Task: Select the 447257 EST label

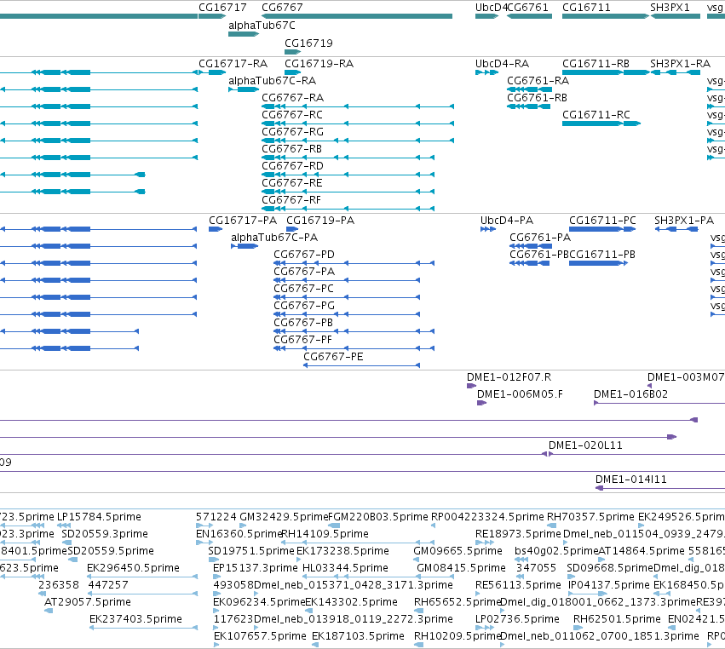Action: pos(107,585)
